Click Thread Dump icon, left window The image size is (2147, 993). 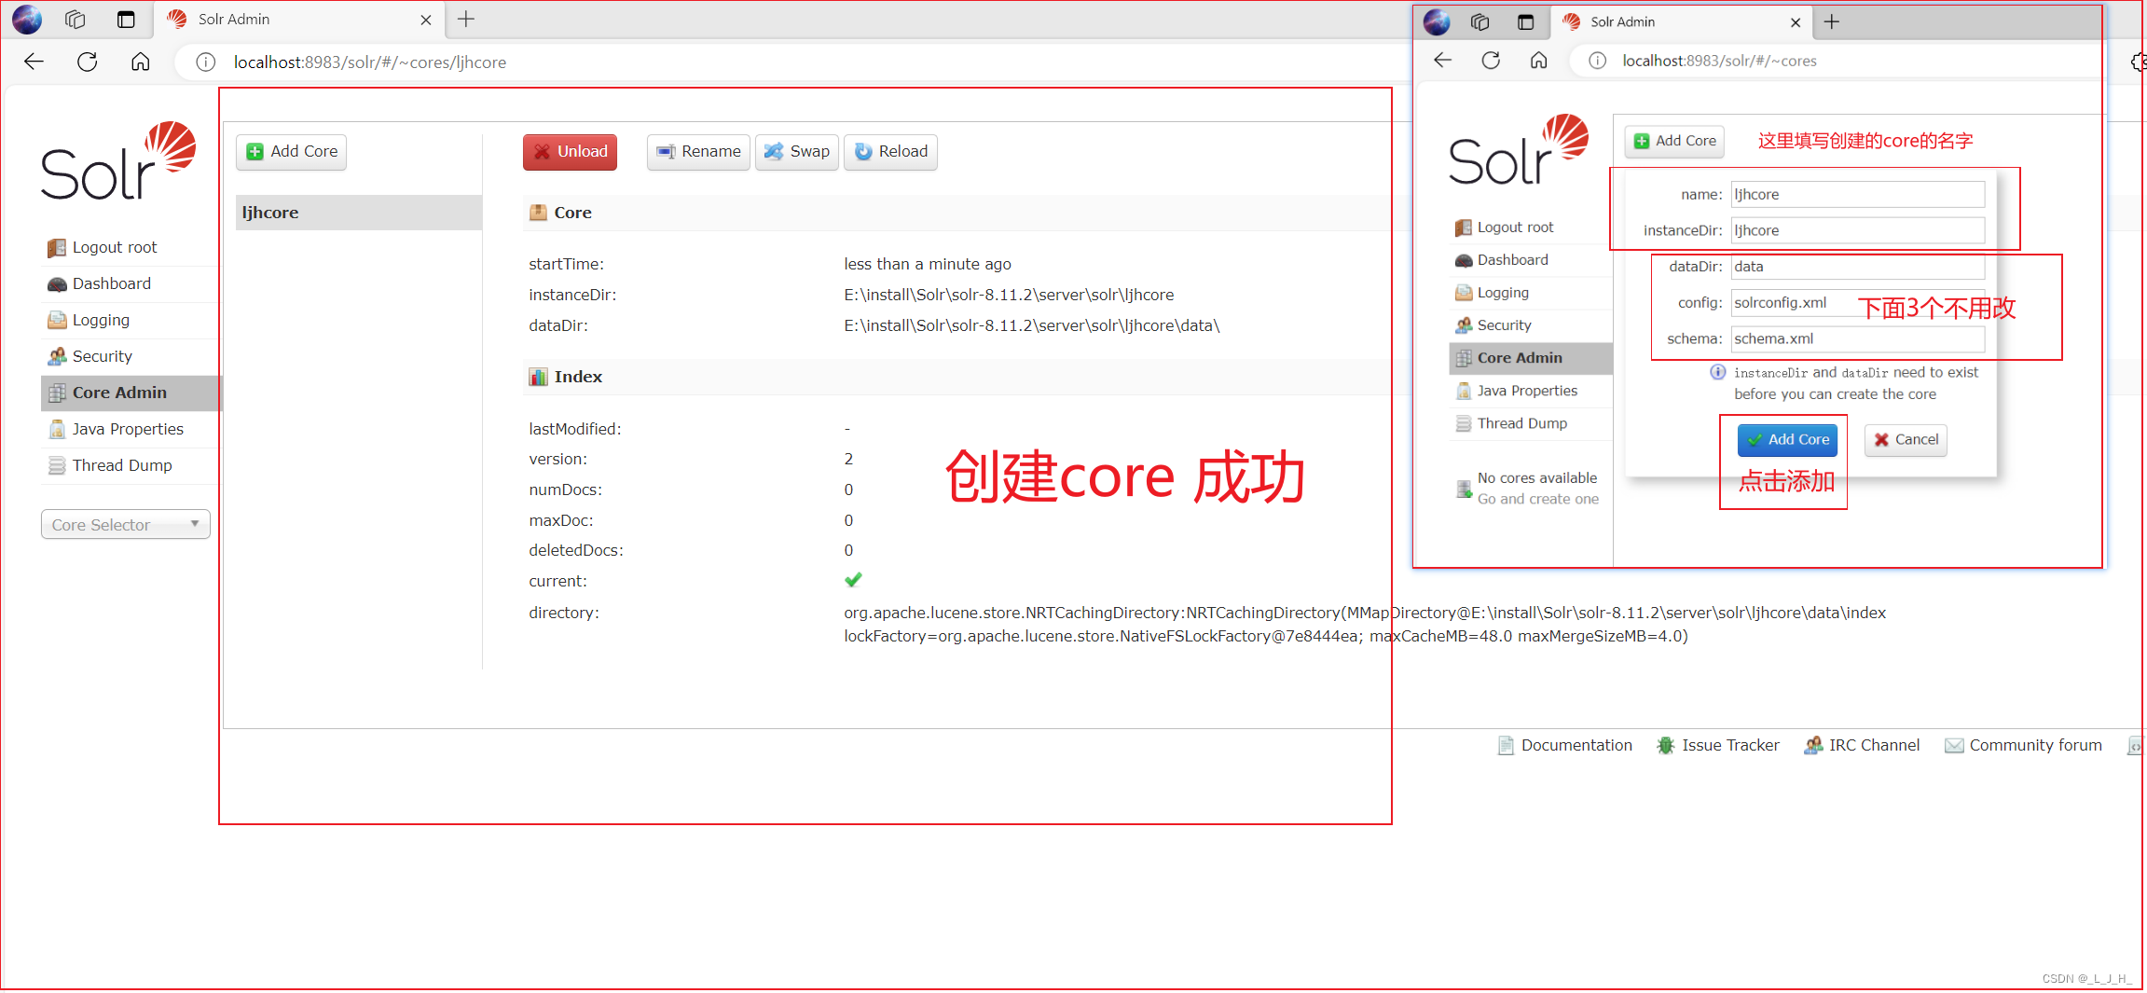point(57,465)
